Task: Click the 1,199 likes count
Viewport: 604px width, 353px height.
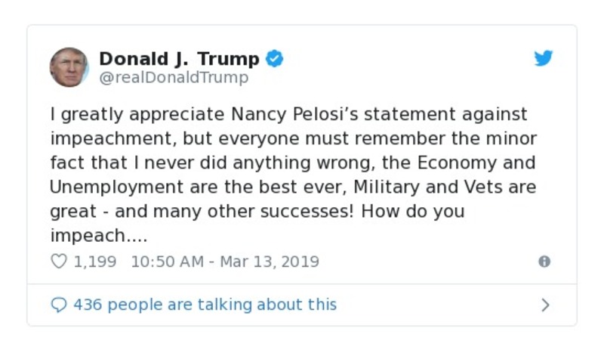Action: [x=94, y=262]
